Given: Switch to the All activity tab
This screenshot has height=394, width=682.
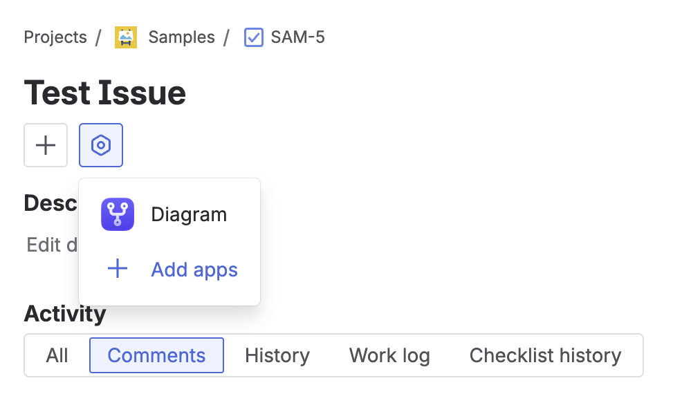Looking at the screenshot, I should click(57, 355).
